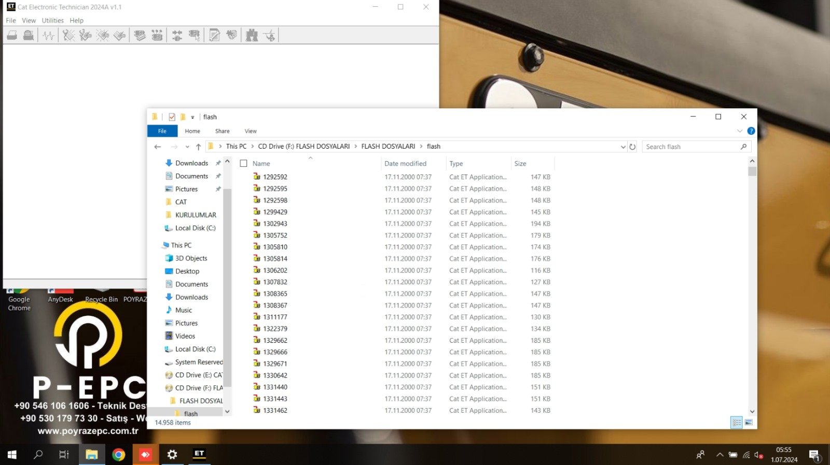The image size is (830, 465).
Task: Select KURULUMLAR in the navigation pane
Action: click(196, 215)
